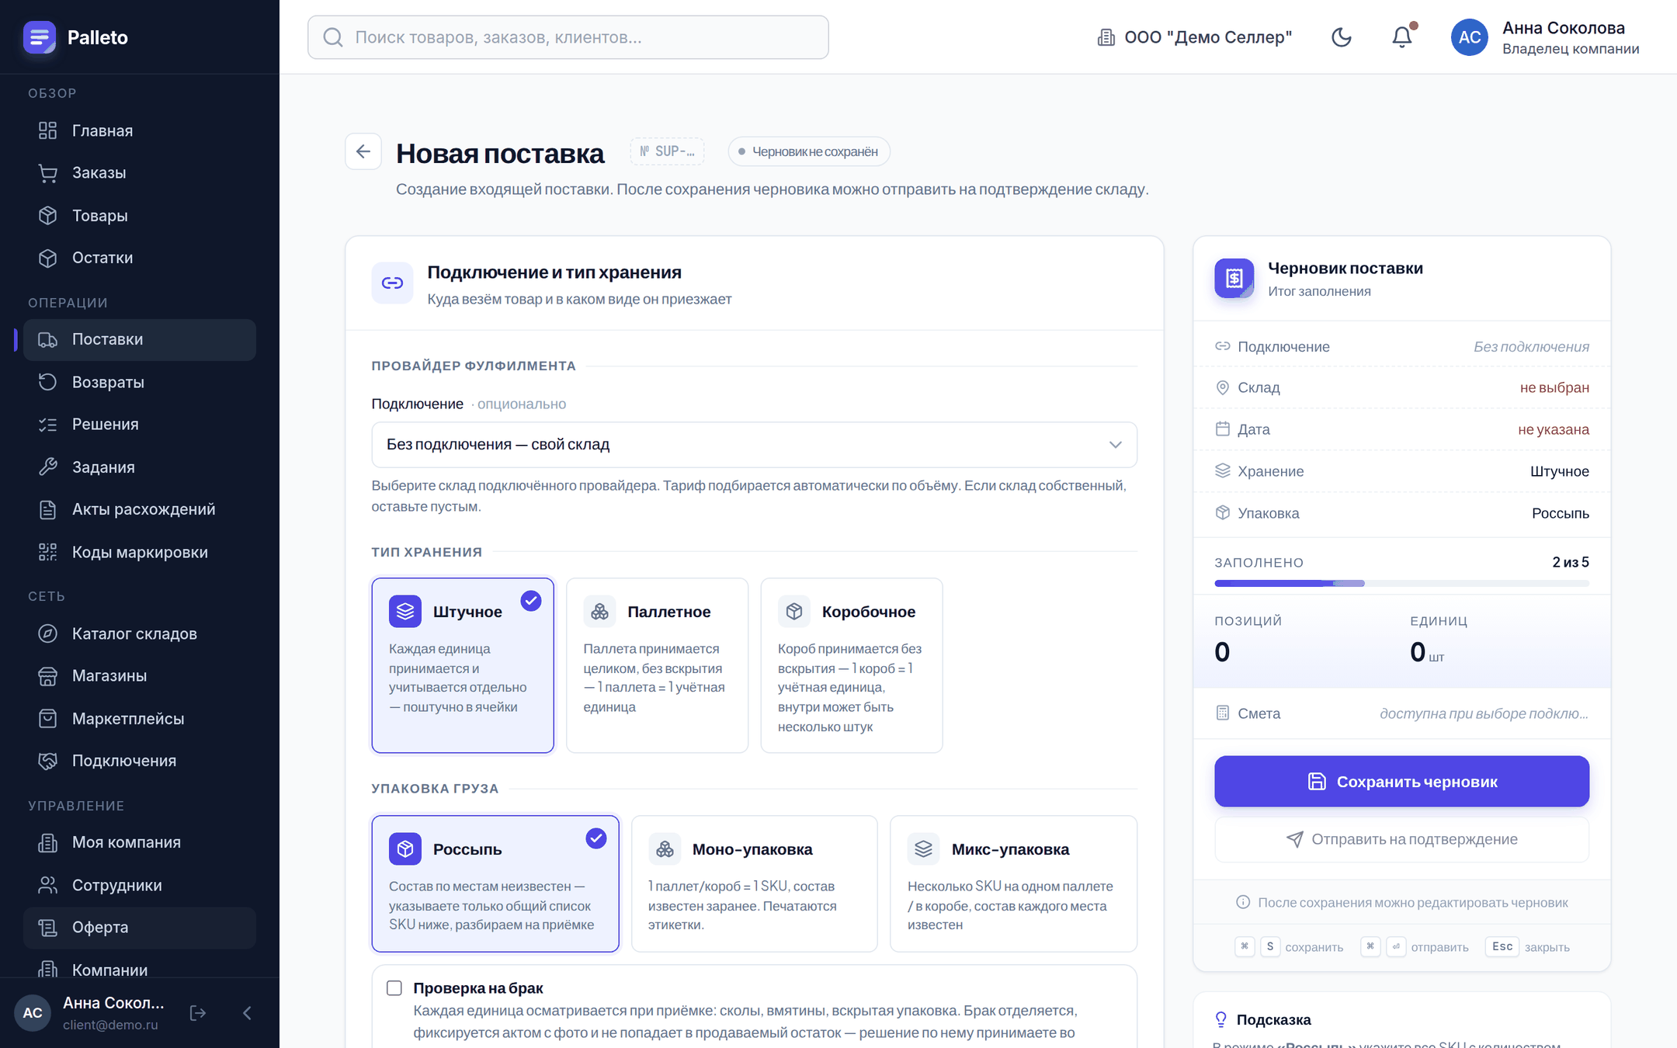Open Товары in sidebar
Viewport: 1677px width, 1048px height.
pos(140,215)
